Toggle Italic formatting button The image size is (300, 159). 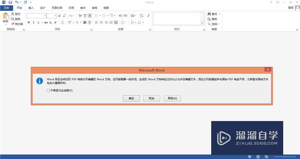pos(34,22)
